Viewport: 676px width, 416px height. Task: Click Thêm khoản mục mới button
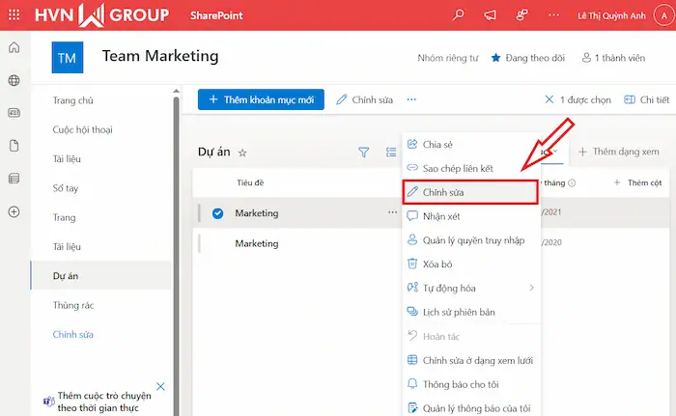(261, 99)
